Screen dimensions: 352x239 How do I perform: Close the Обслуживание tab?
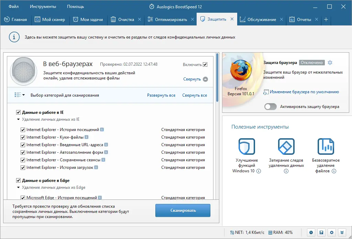click(x=281, y=20)
